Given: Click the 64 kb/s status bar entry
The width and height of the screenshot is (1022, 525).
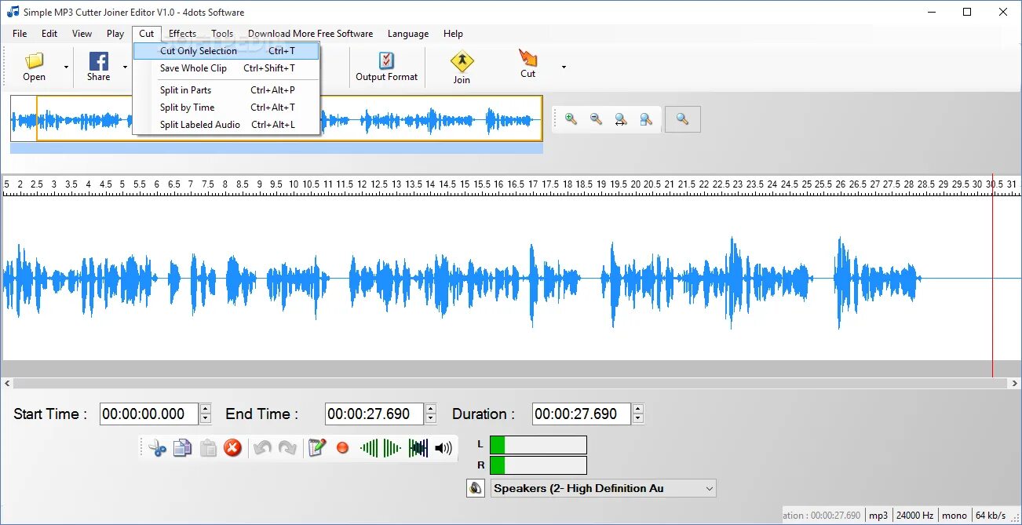Looking at the screenshot, I should 991,516.
